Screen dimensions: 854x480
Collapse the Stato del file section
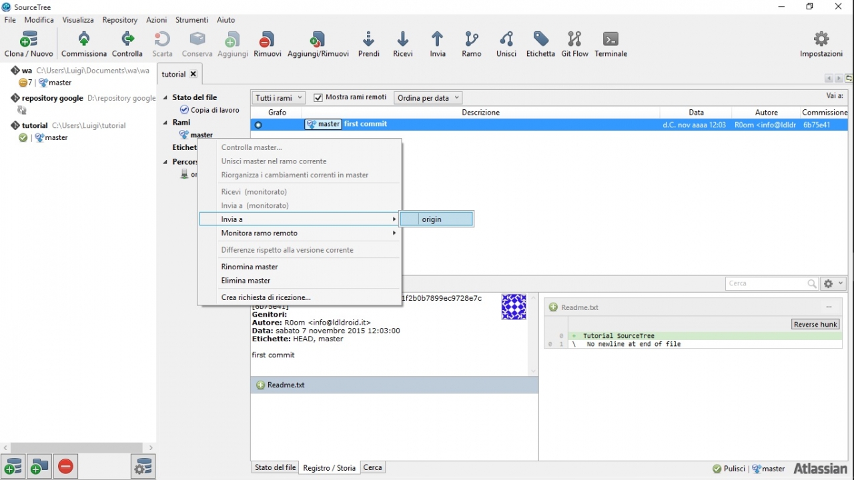click(x=165, y=97)
